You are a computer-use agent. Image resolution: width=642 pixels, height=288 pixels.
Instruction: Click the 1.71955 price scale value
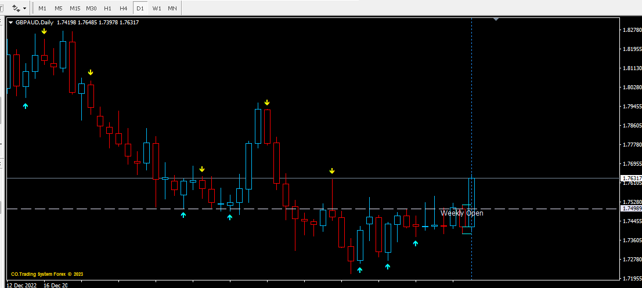coord(632,279)
